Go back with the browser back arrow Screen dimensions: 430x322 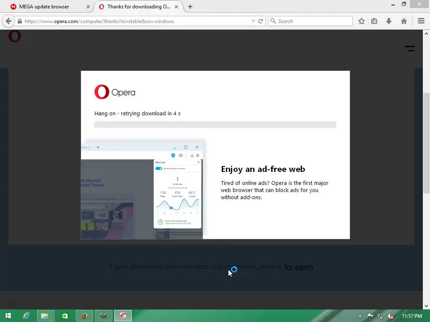8,21
